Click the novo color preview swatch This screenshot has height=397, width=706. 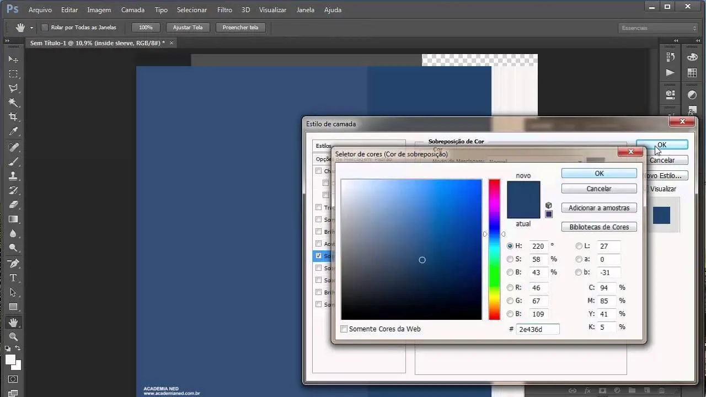pos(523,190)
